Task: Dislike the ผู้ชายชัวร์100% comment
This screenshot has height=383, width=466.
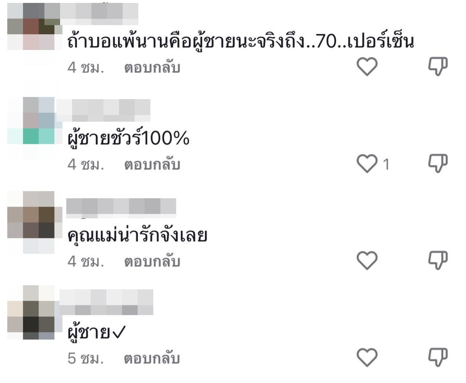Action: 437,163
